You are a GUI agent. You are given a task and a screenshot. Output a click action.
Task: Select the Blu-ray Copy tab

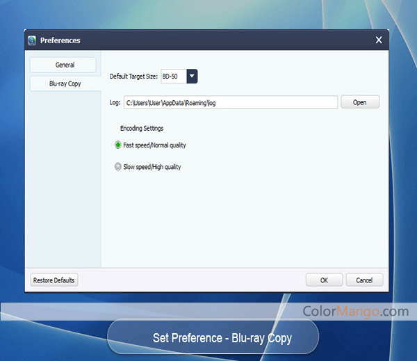click(x=63, y=83)
